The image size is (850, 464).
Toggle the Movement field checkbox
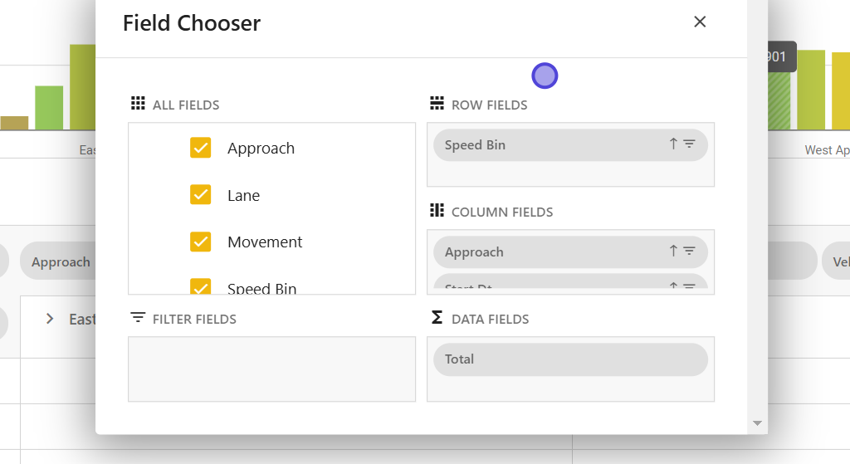[x=201, y=242]
